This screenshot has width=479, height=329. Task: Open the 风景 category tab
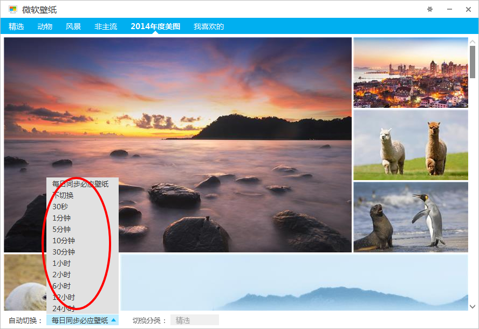click(73, 26)
